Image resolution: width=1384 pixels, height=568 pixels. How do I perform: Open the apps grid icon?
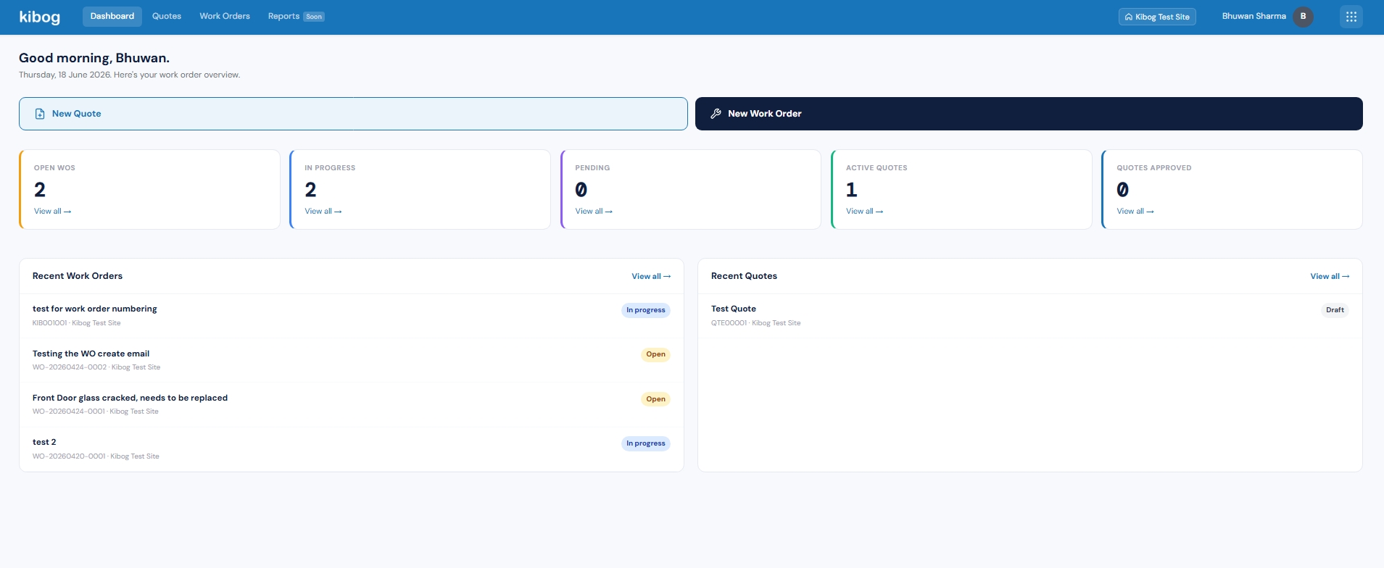pyautogui.click(x=1351, y=17)
